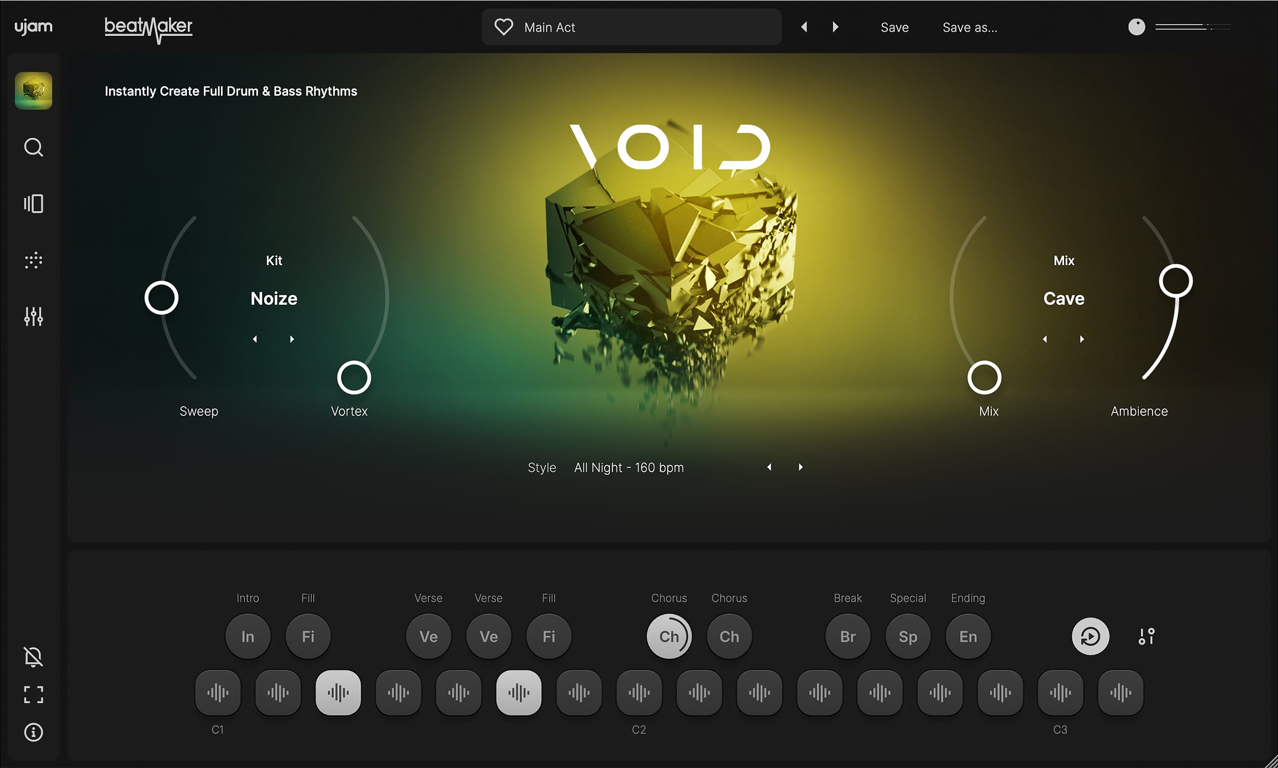Open the preset search with the magnifier icon
The height and width of the screenshot is (768, 1278).
point(33,147)
